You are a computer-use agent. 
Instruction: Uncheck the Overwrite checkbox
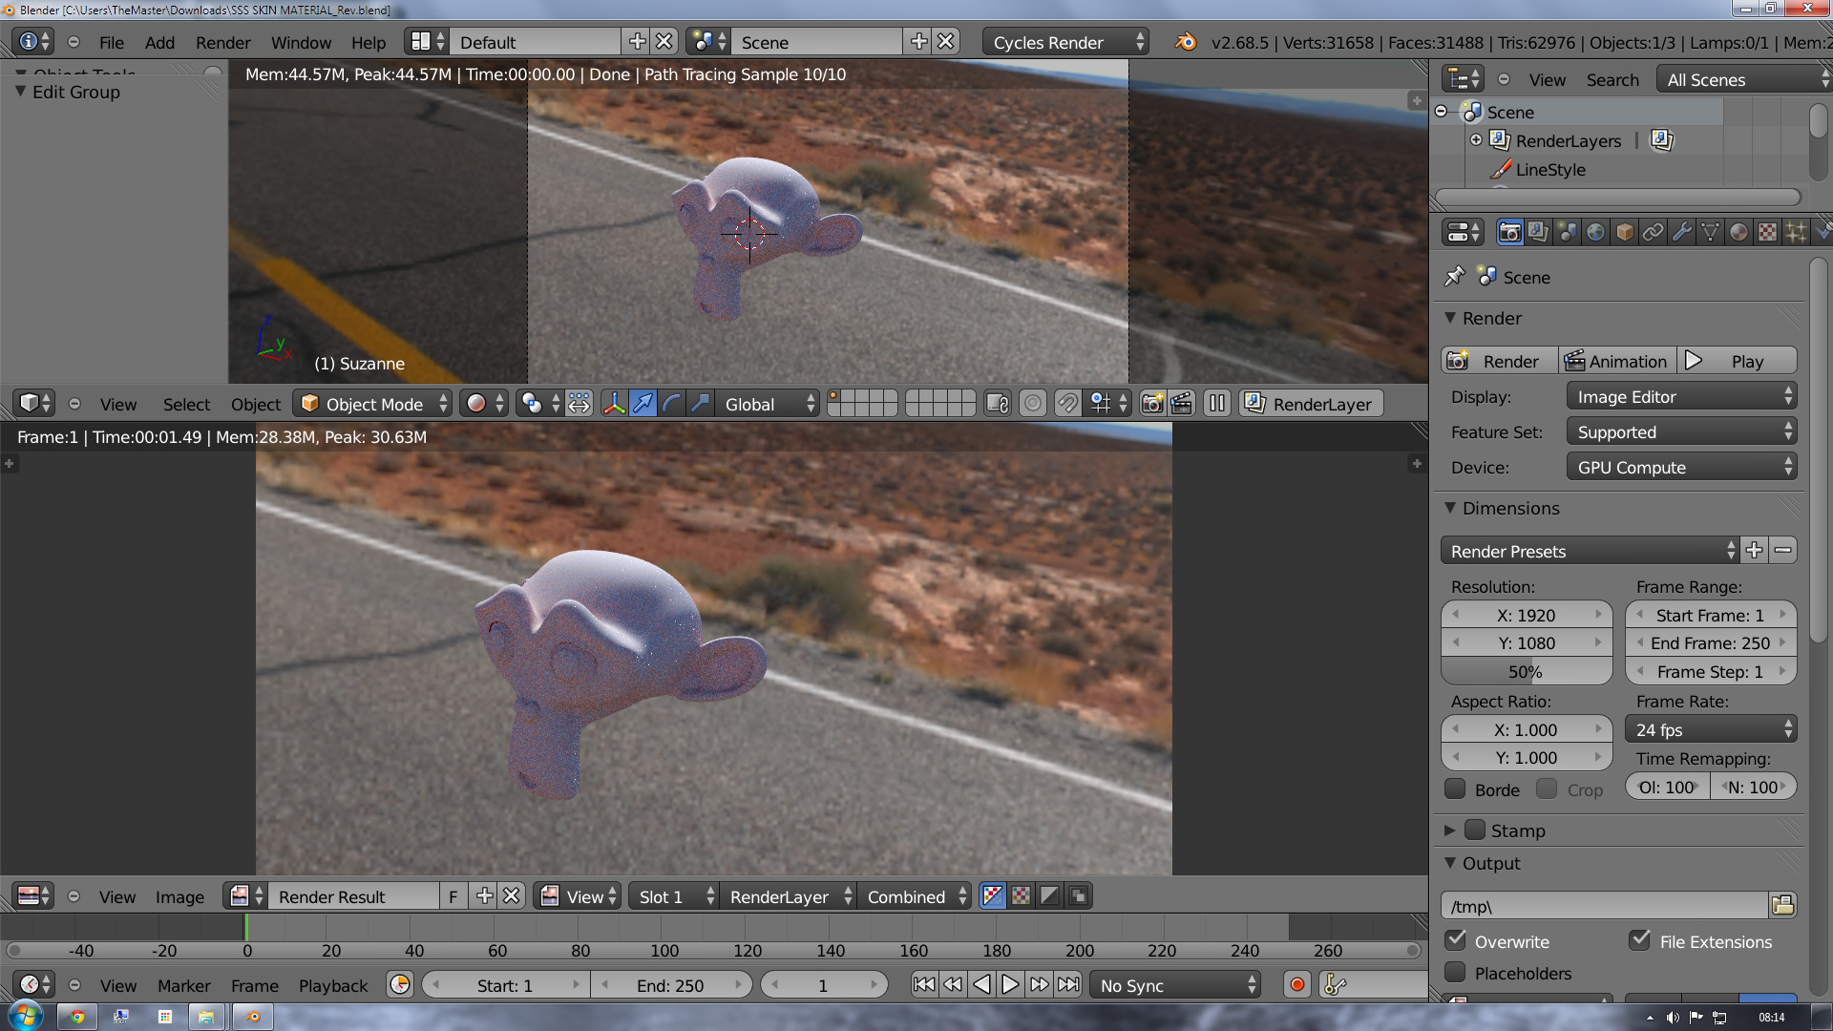[1455, 940]
